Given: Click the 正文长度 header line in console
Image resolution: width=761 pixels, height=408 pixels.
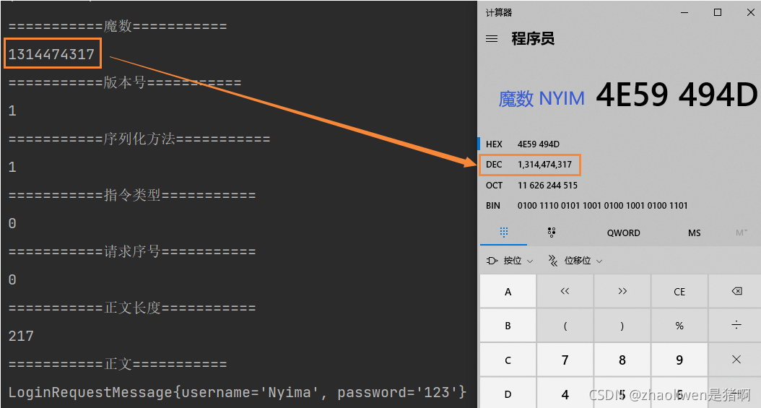Looking at the screenshot, I should 132,308.
